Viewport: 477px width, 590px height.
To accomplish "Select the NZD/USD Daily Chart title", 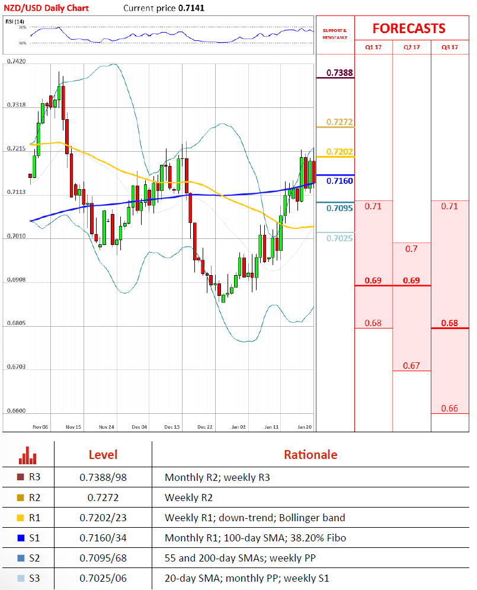I will pos(46,8).
